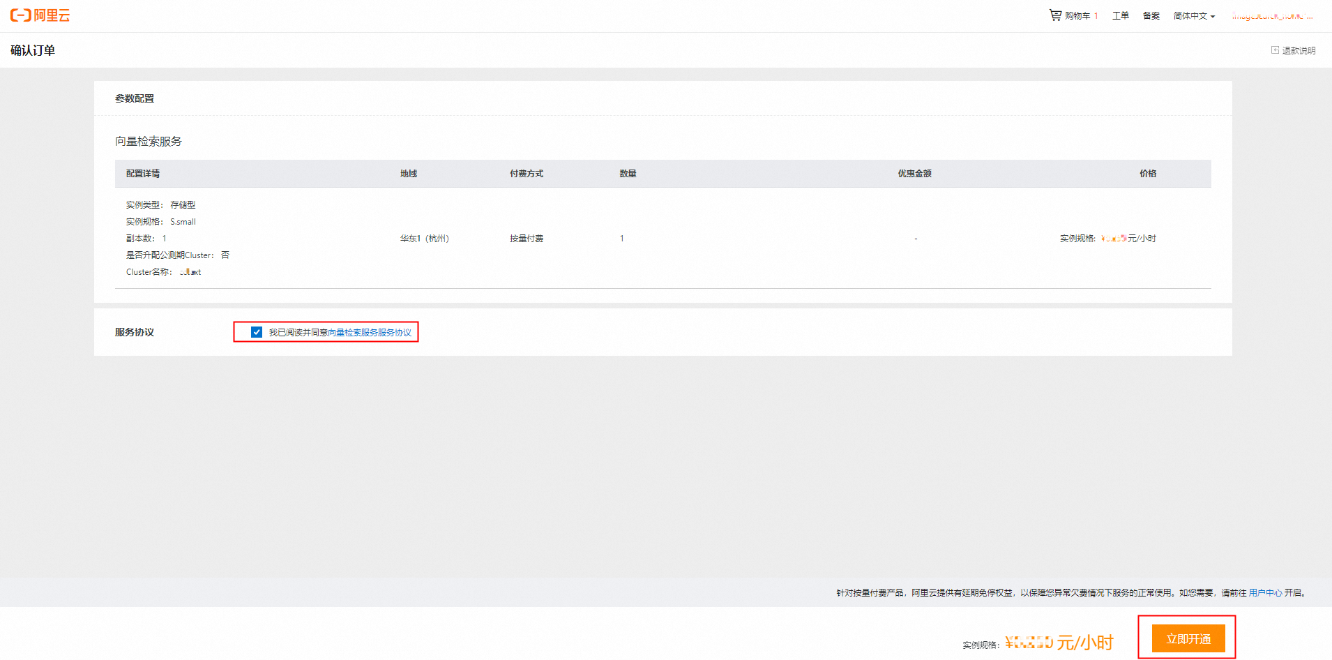Go to 用户中心 link
This screenshot has height=660, width=1332.
click(1265, 592)
